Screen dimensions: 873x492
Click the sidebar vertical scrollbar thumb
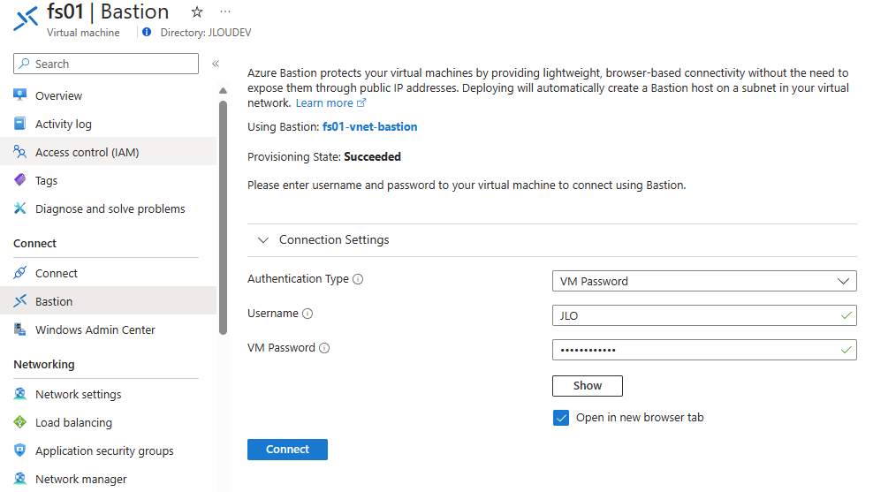tap(224, 217)
